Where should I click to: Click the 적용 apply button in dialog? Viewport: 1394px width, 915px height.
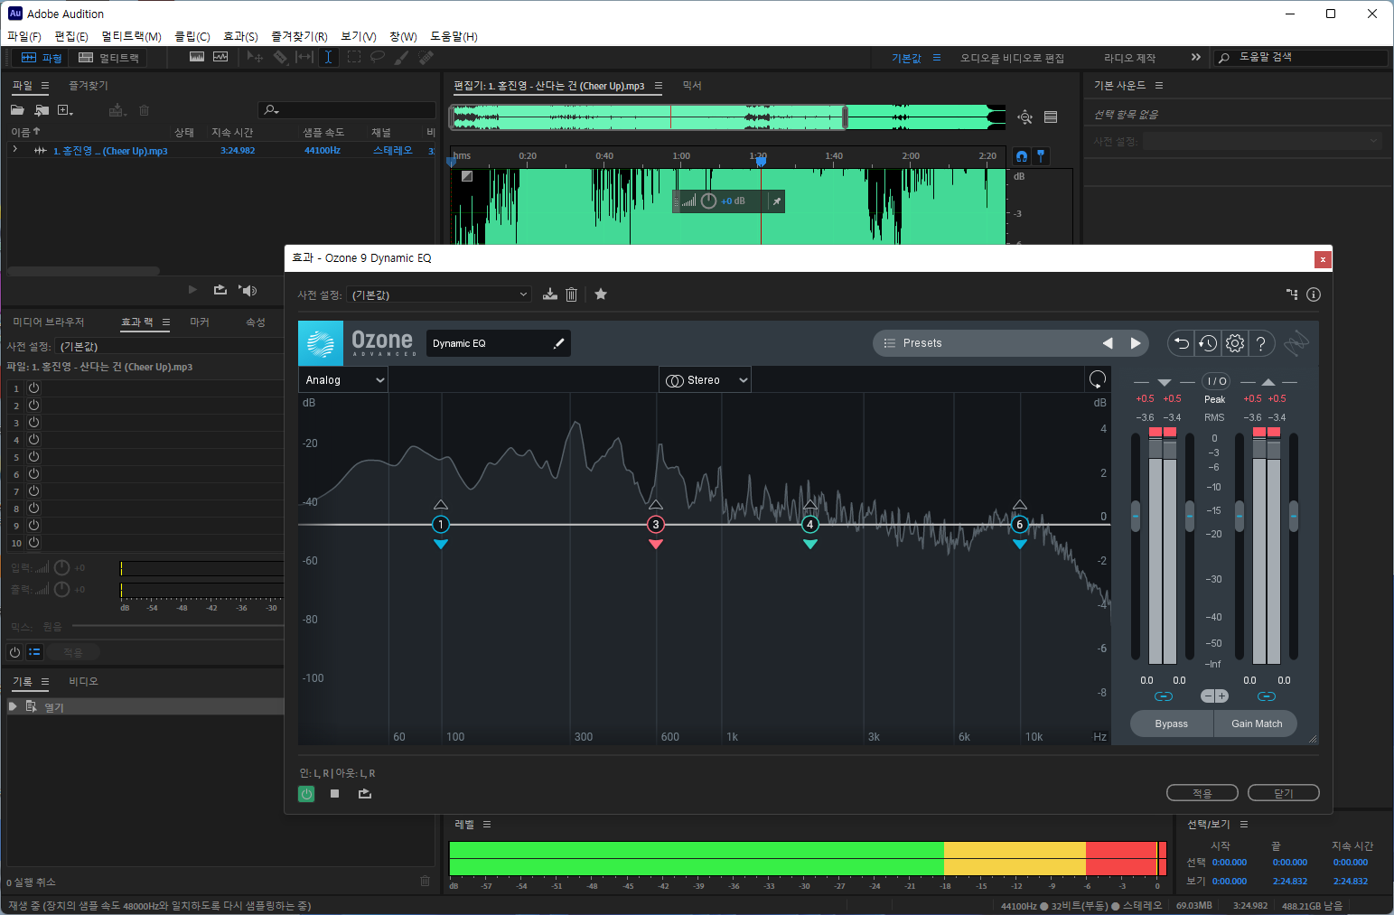tap(1202, 793)
